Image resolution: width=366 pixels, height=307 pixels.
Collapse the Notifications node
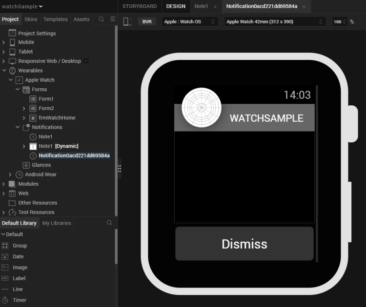(18, 127)
